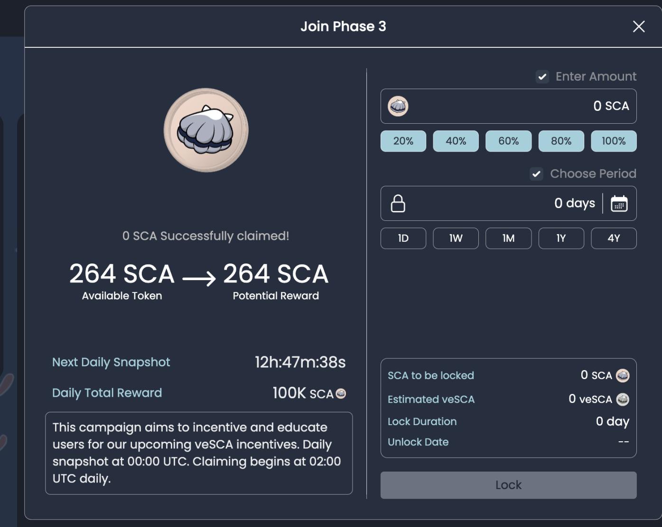Viewport: 662px width, 527px height.
Task: Choose the 100% amount preset
Action: 613,141
